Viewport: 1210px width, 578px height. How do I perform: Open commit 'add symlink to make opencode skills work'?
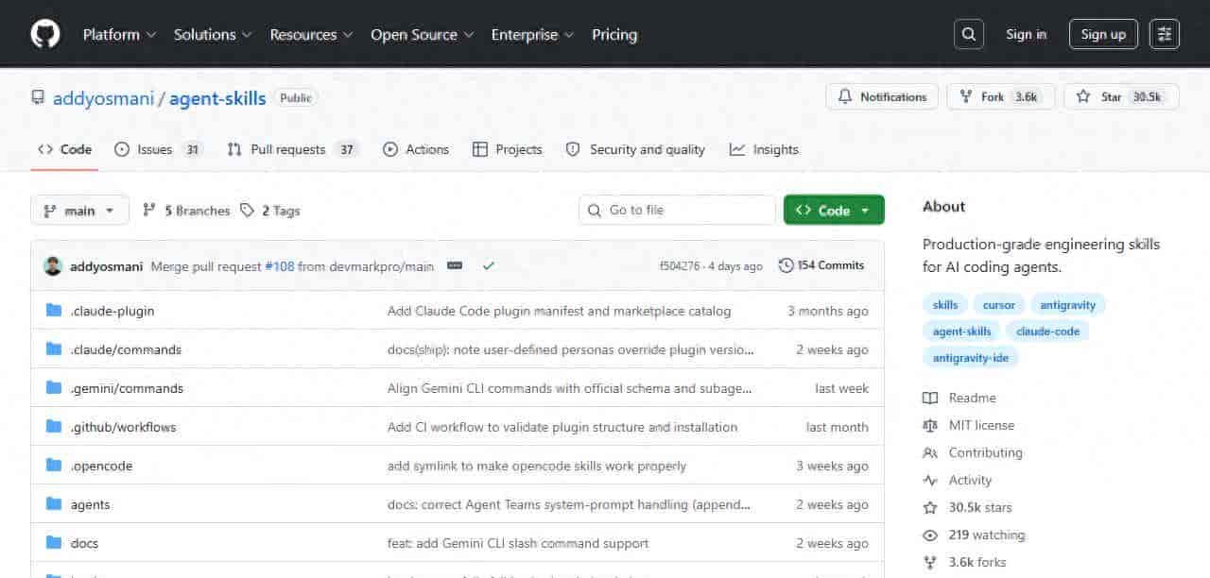537,466
